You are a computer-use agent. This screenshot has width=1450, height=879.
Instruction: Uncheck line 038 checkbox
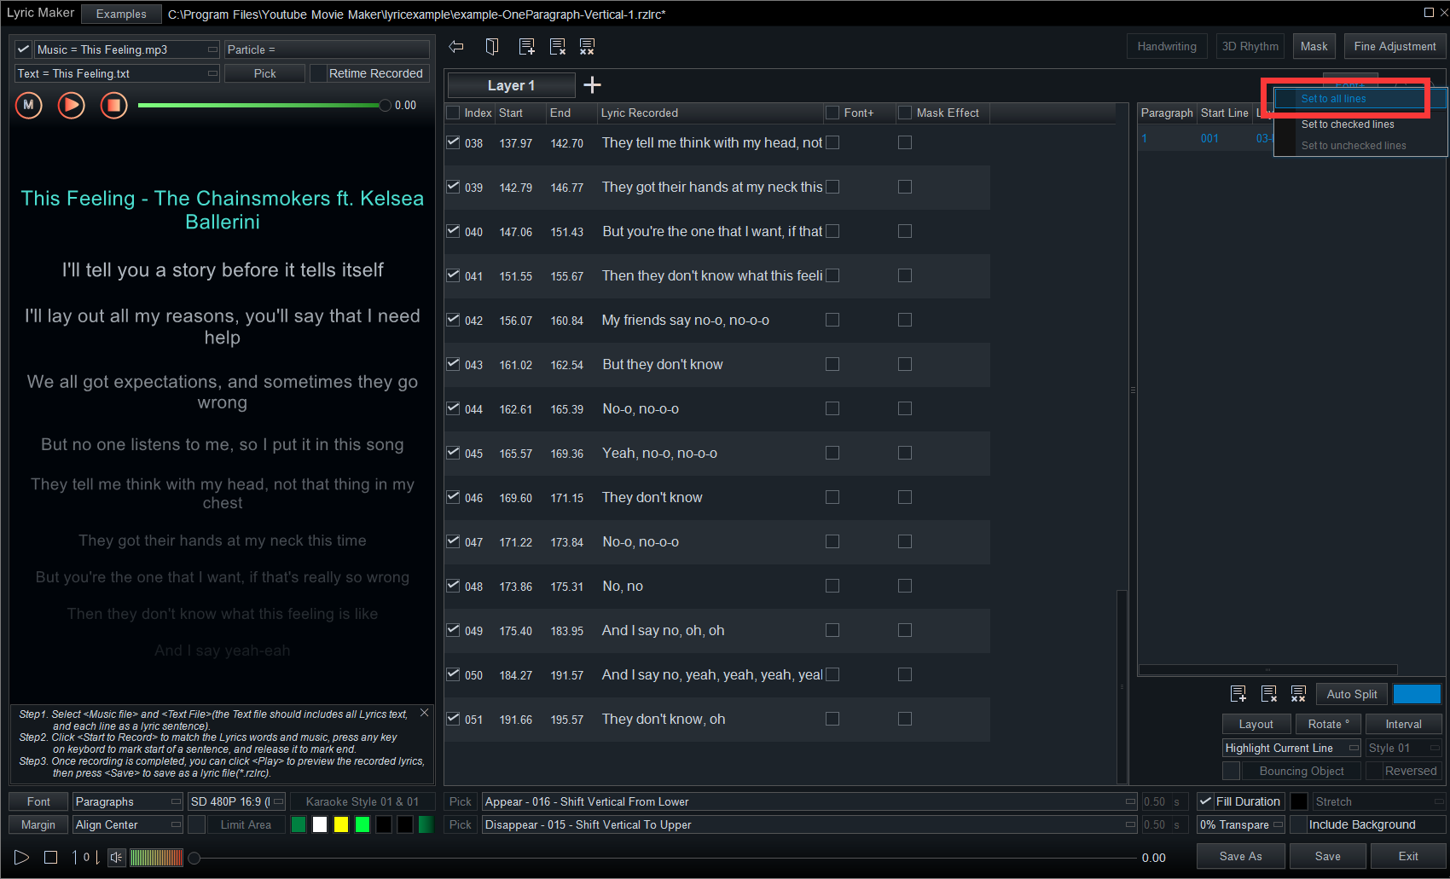click(453, 142)
